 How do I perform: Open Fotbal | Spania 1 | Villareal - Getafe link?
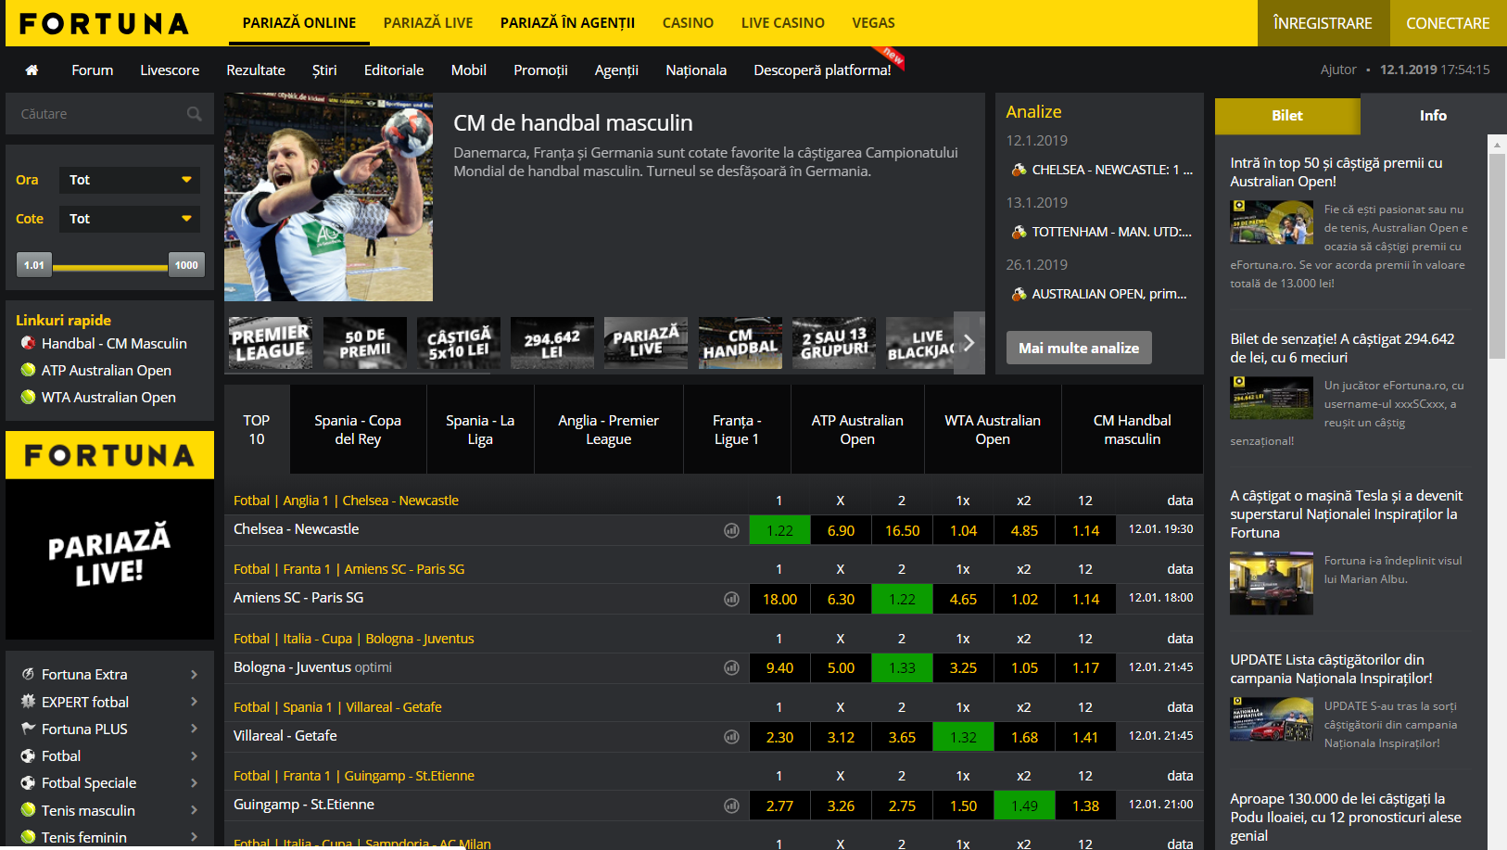pyautogui.click(x=337, y=707)
